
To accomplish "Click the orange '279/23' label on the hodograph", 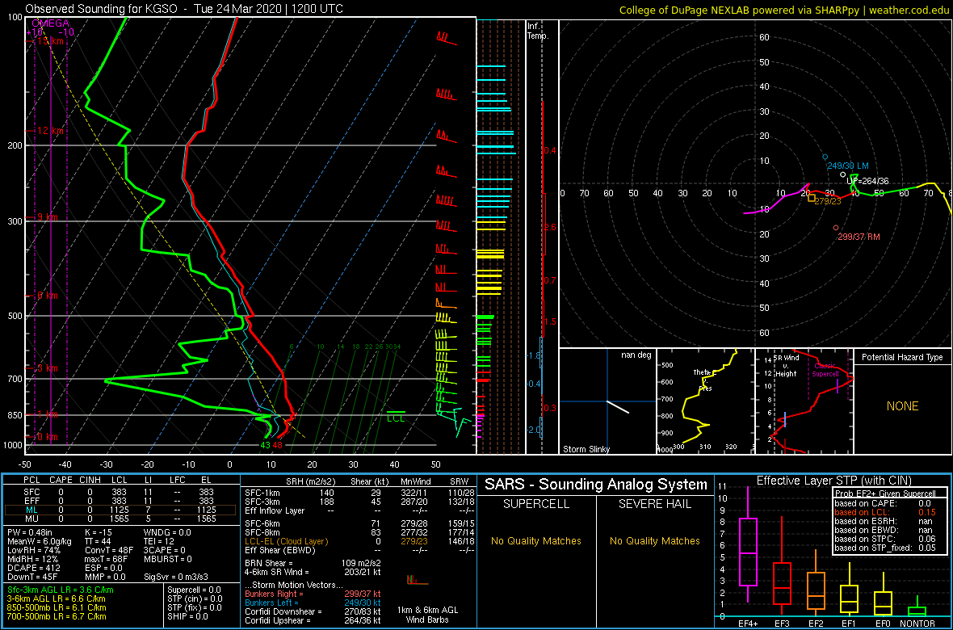I will click(828, 201).
